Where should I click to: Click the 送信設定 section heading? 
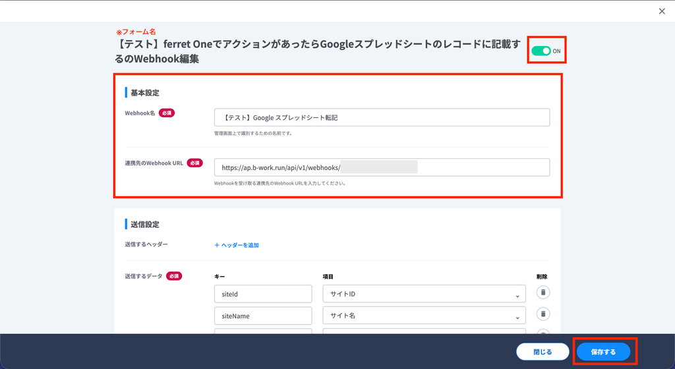coord(144,225)
